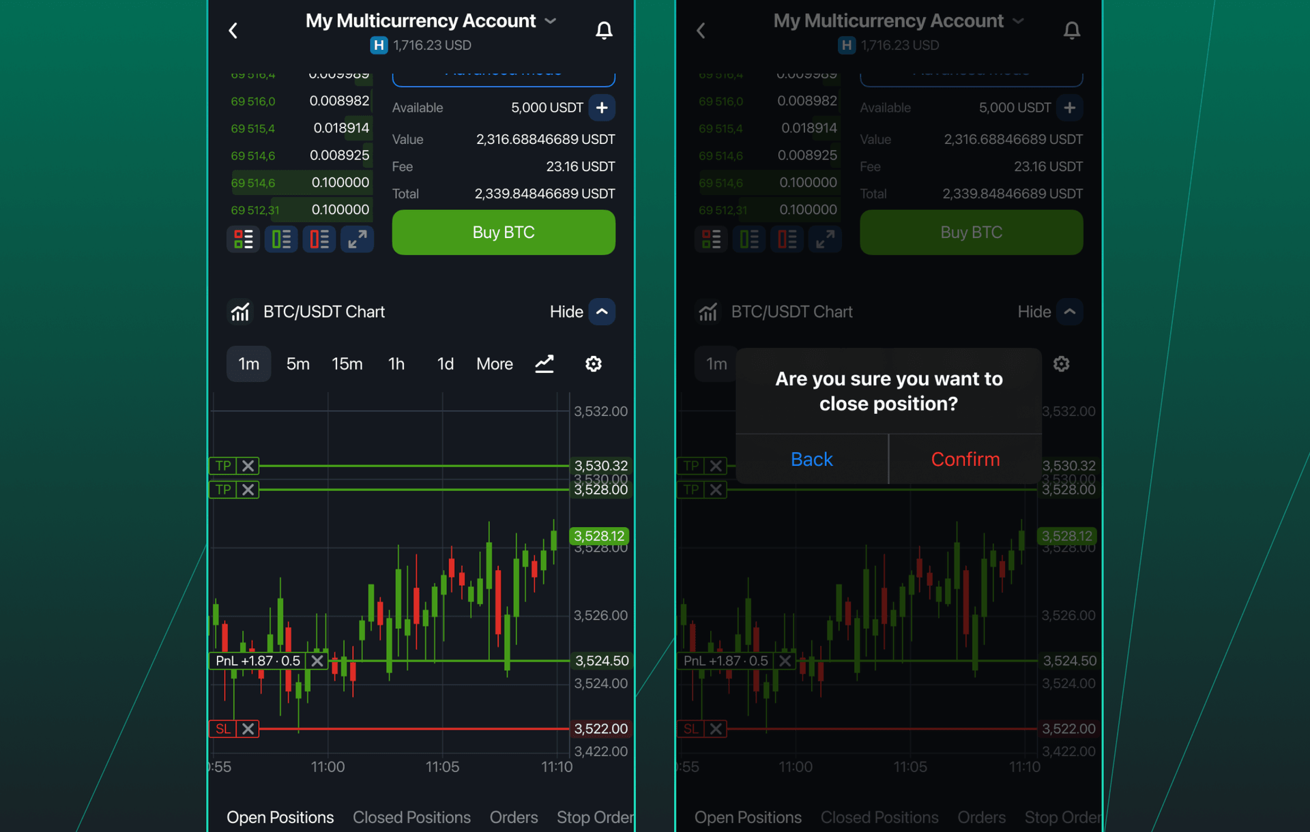
Task: Switch to the Closed Positions tab
Action: click(411, 817)
